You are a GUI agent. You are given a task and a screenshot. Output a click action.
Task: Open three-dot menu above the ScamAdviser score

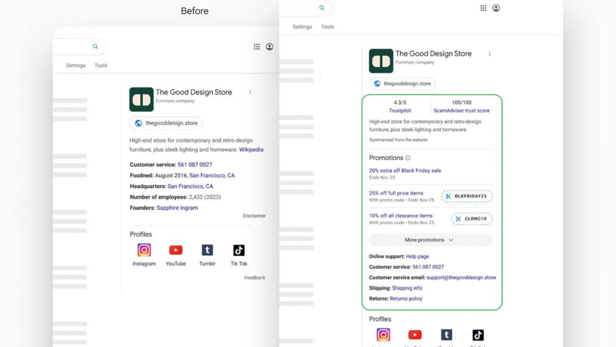pos(489,53)
